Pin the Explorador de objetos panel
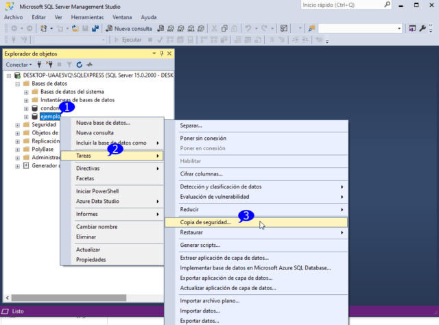 click(161, 53)
